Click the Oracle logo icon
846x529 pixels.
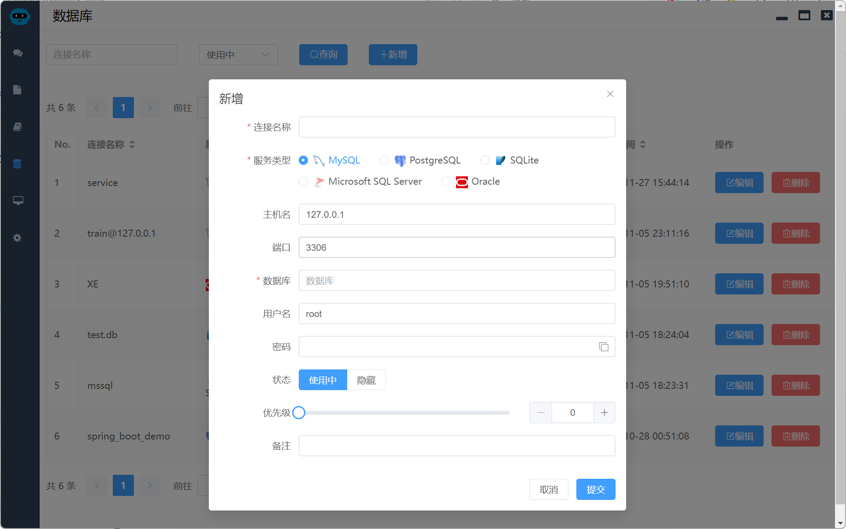462,182
